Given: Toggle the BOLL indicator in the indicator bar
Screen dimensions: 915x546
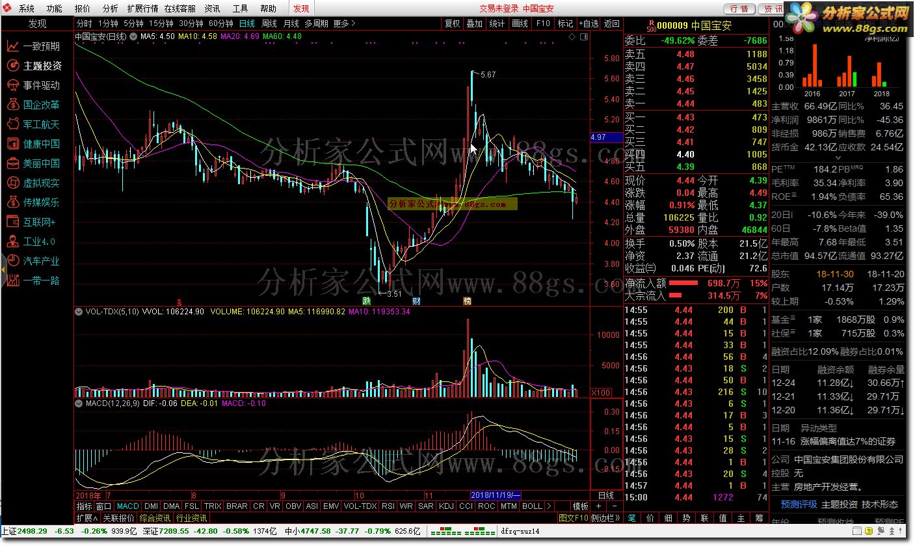Looking at the screenshot, I should tap(532, 506).
